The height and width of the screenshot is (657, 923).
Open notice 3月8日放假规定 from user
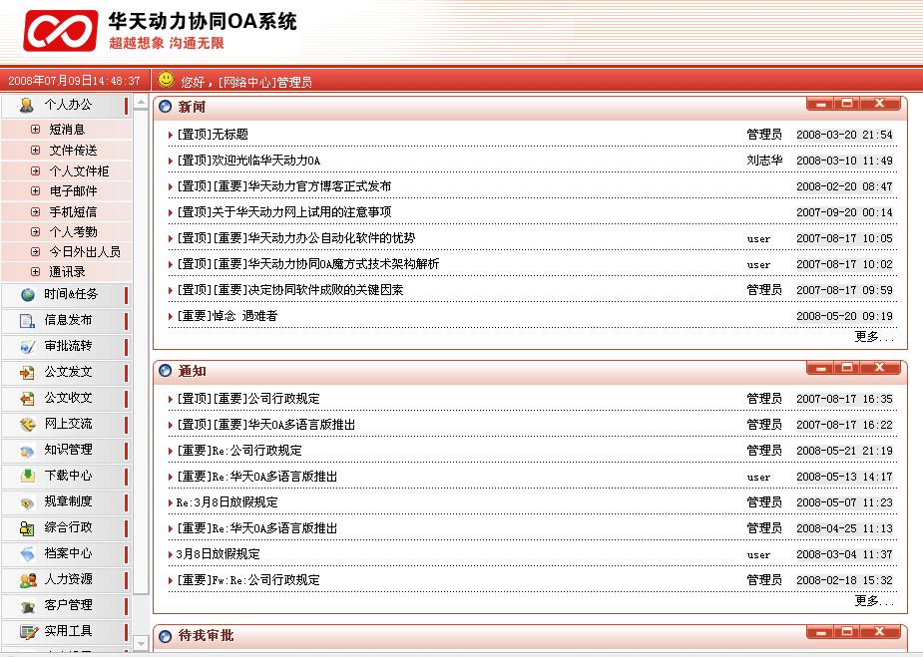tap(218, 554)
